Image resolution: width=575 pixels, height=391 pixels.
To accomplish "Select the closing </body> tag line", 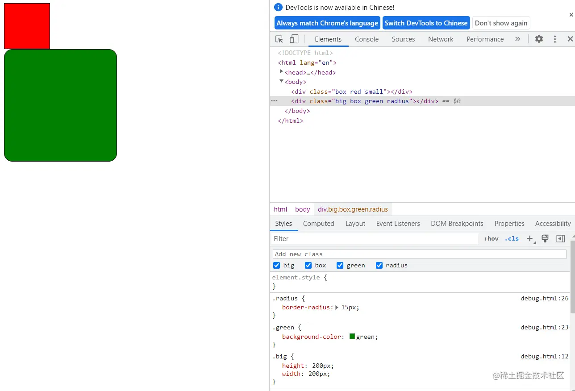I will 297,111.
